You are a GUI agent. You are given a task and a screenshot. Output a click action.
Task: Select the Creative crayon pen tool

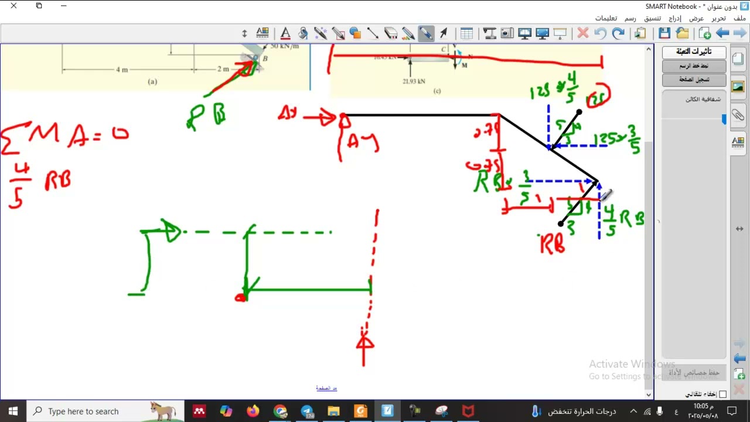[x=408, y=33]
